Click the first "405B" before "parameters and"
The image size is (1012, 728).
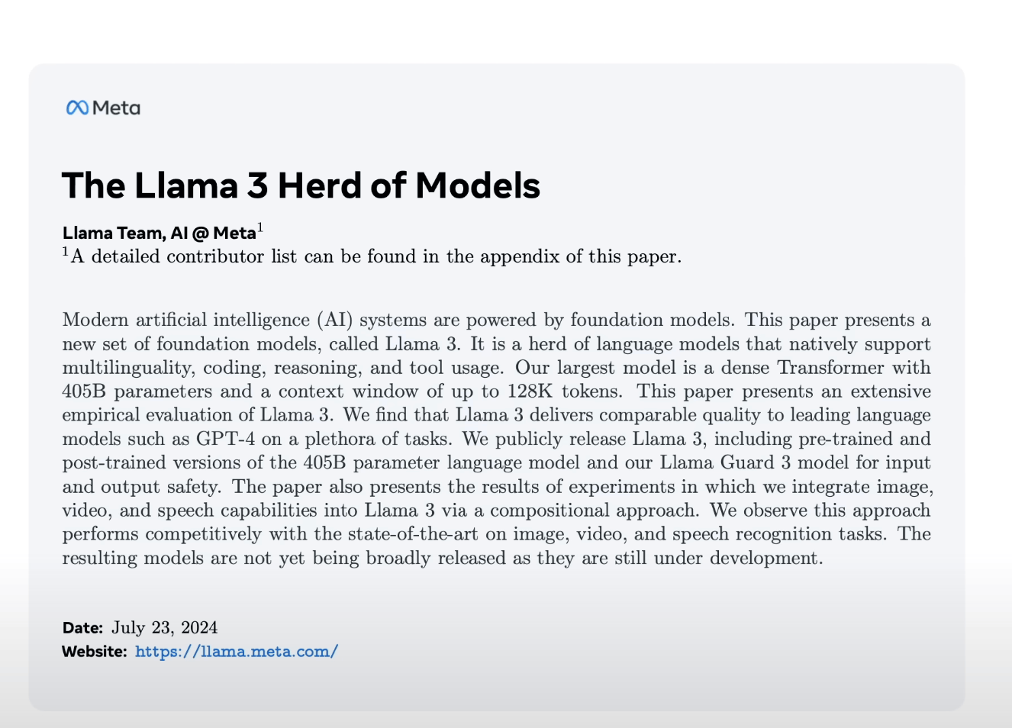click(x=84, y=391)
